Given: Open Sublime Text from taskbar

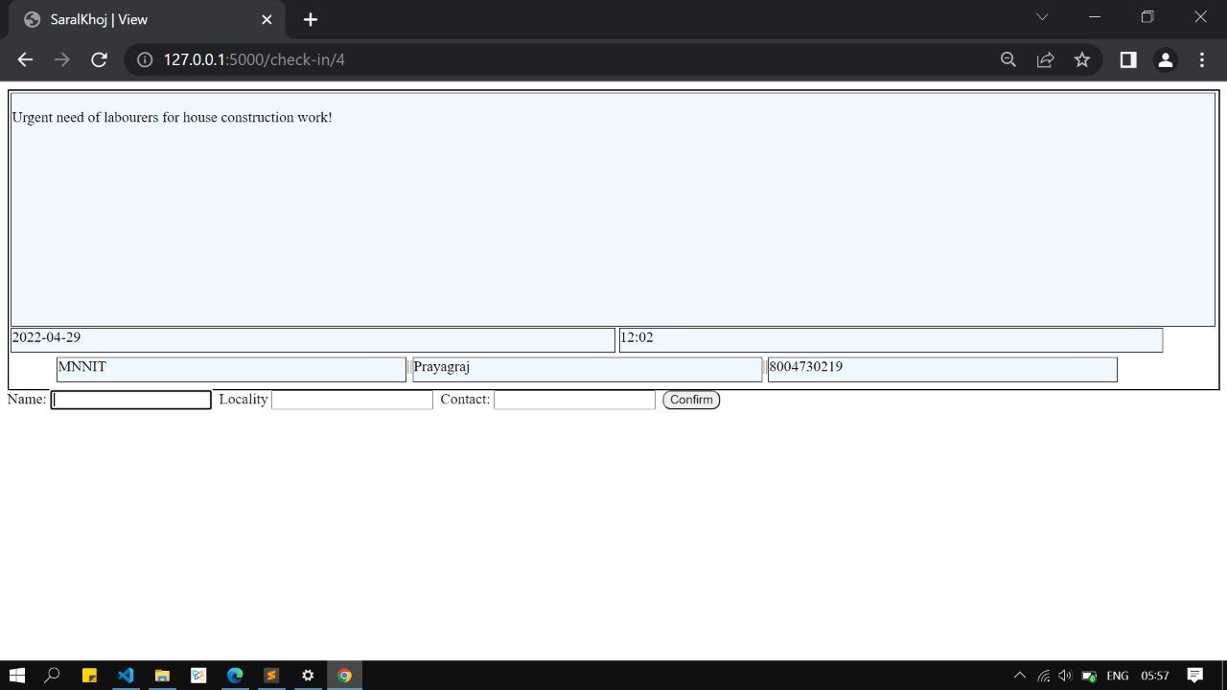Looking at the screenshot, I should tap(271, 676).
